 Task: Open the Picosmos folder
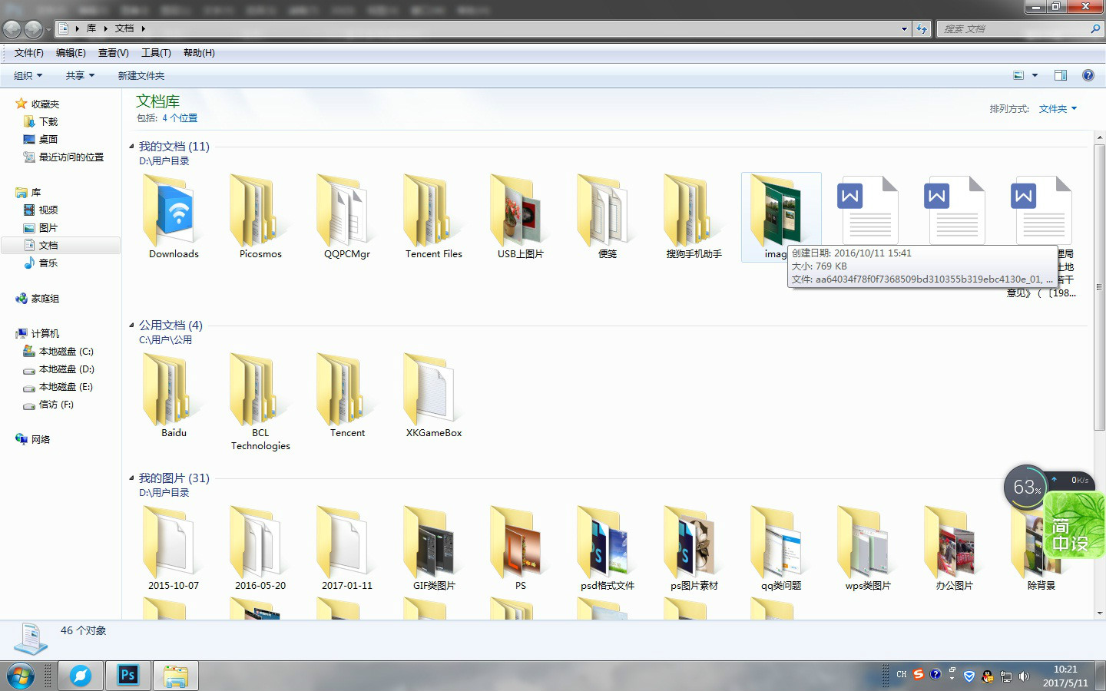click(260, 212)
